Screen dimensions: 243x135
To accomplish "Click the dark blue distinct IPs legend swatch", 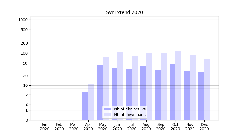I will click(x=107, y=109).
